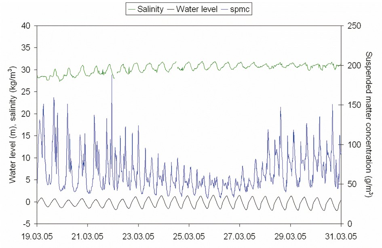Viewport: 382px width, 248px height.
Task: Click the 250 value on right axis
Action: 350,26
